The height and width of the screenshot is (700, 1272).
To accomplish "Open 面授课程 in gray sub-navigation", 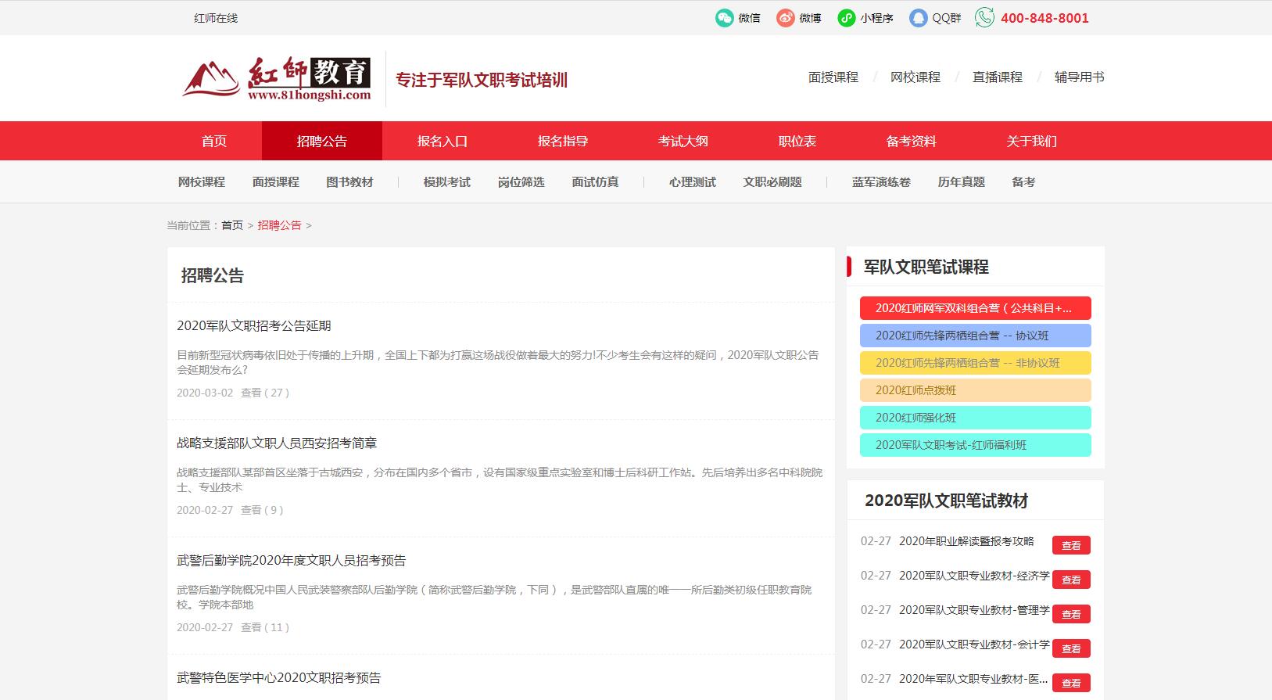I will [x=276, y=182].
